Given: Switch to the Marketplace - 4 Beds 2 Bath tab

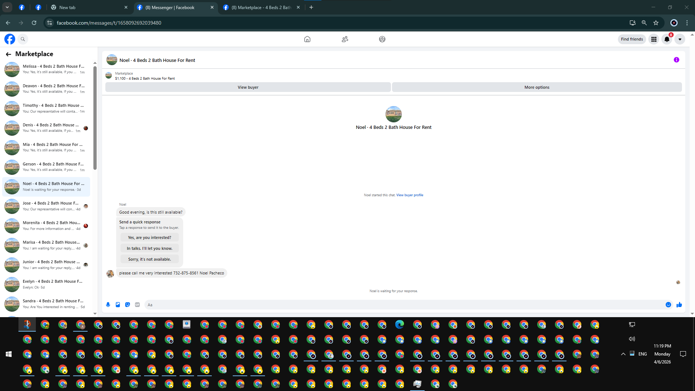Looking at the screenshot, I should (x=261, y=7).
